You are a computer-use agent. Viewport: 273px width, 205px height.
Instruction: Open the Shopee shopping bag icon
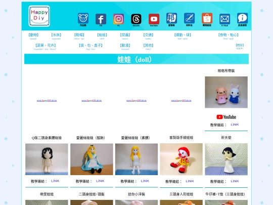coord(207,18)
